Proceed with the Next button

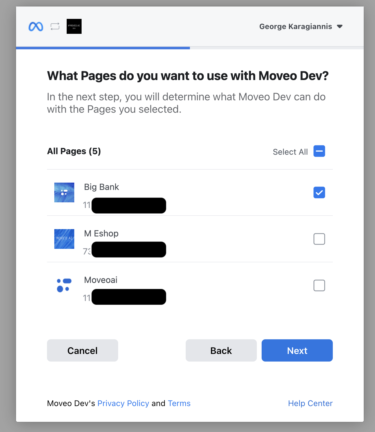(x=297, y=350)
